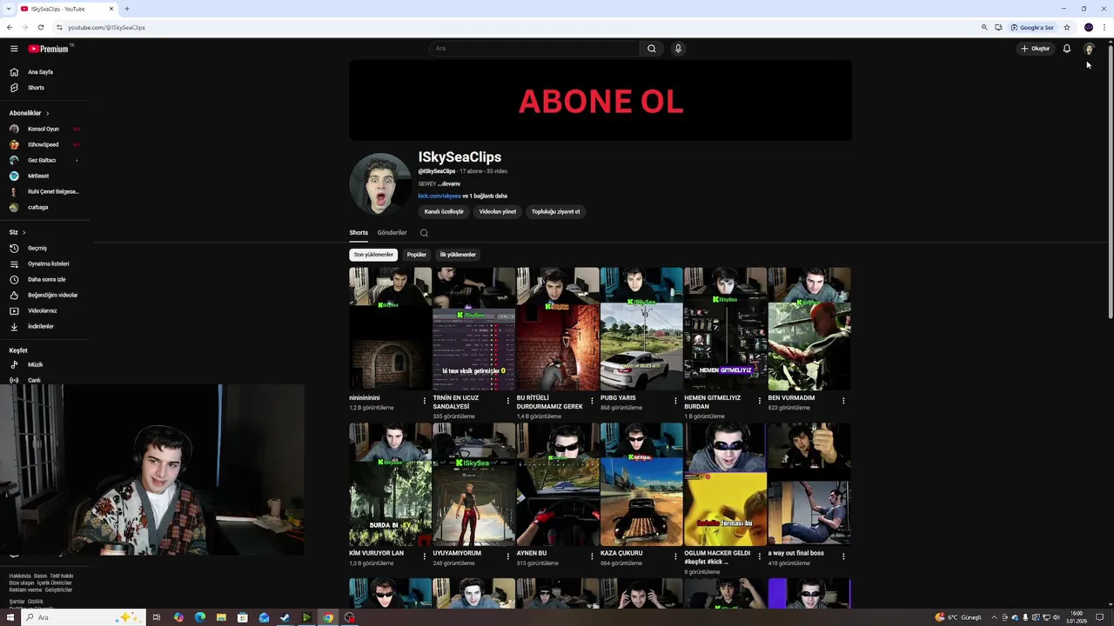The image size is (1114, 626).
Task: Open Konsol Oyun subscription
Action: pos(46,129)
